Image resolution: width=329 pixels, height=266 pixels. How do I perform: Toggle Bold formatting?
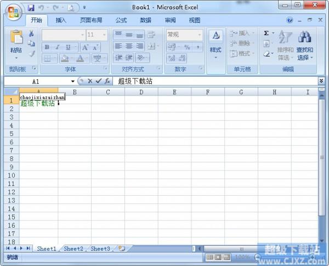(x=48, y=47)
